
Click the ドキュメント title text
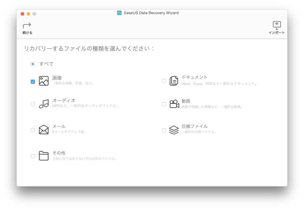pyautogui.click(x=194, y=77)
